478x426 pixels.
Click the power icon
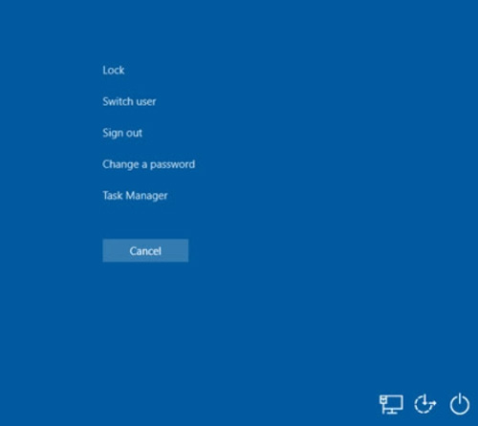click(460, 404)
